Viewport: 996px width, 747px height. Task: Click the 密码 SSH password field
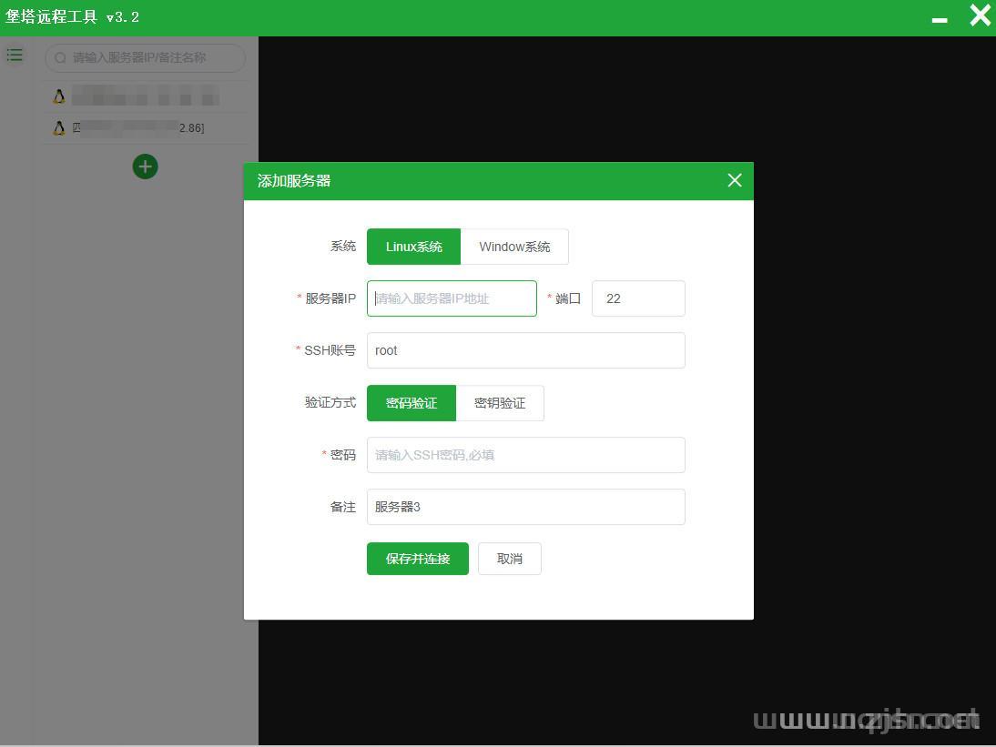[525, 455]
